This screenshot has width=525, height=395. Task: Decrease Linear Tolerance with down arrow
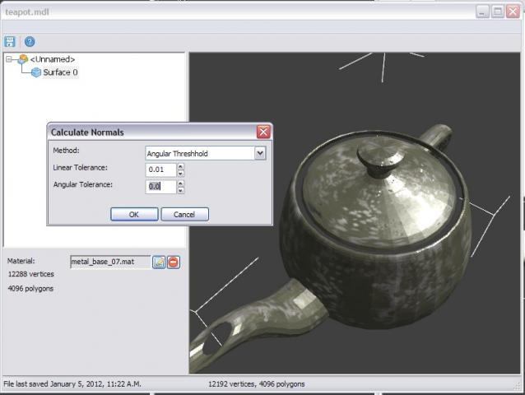[180, 173]
